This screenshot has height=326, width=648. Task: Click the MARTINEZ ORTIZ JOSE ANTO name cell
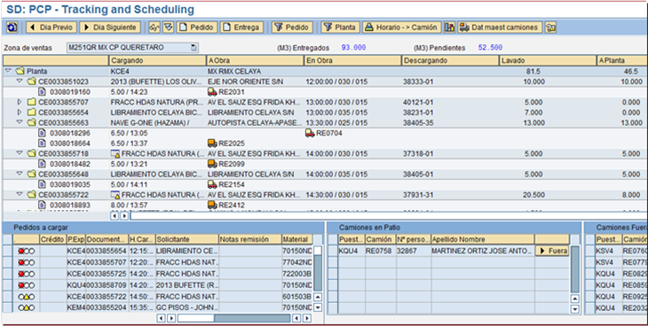[x=482, y=251]
